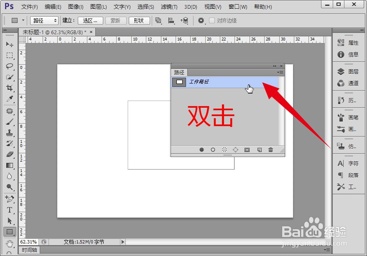
Task: Toggle the 对齐边缘 checkbox
Action: tap(212, 20)
